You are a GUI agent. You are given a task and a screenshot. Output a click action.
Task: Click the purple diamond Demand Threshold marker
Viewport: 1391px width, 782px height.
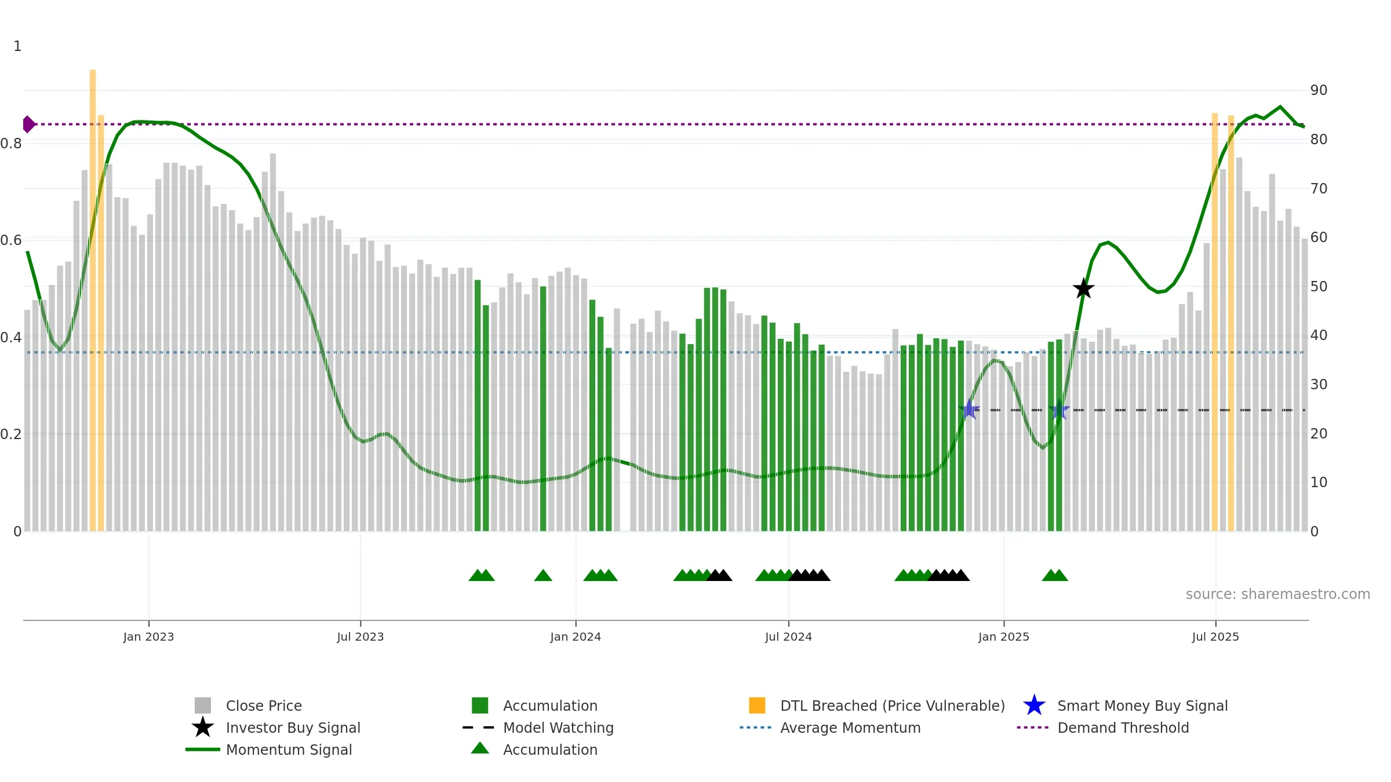[x=28, y=124]
